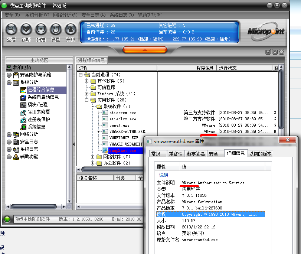Start the 扫描 (Scan) toolbar icon
301x254 pixels.
point(41,30)
